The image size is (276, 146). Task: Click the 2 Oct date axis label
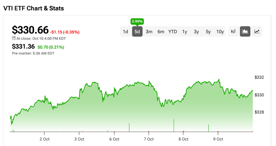pos(45,139)
